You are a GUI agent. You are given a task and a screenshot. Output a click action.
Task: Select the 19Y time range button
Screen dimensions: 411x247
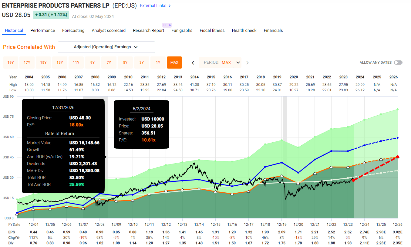pos(10,63)
